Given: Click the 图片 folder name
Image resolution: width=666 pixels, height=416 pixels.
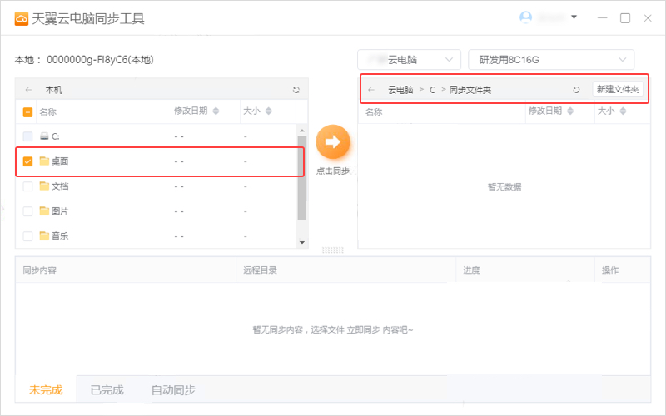Looking at the screenshot, I should (x=60, y=211).
